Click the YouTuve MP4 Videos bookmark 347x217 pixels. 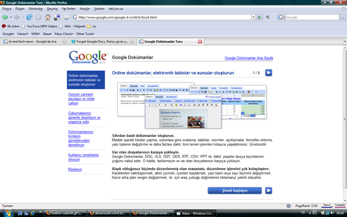[40, 26]
